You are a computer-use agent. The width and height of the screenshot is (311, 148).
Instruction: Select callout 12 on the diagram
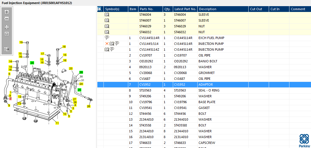tap(20, 97)
